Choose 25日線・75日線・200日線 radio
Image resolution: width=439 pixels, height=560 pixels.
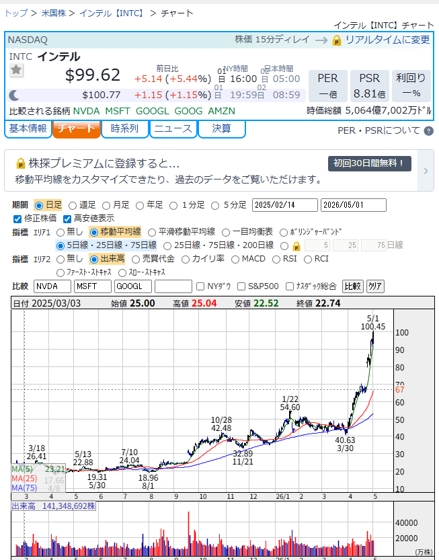click(167, 246)
